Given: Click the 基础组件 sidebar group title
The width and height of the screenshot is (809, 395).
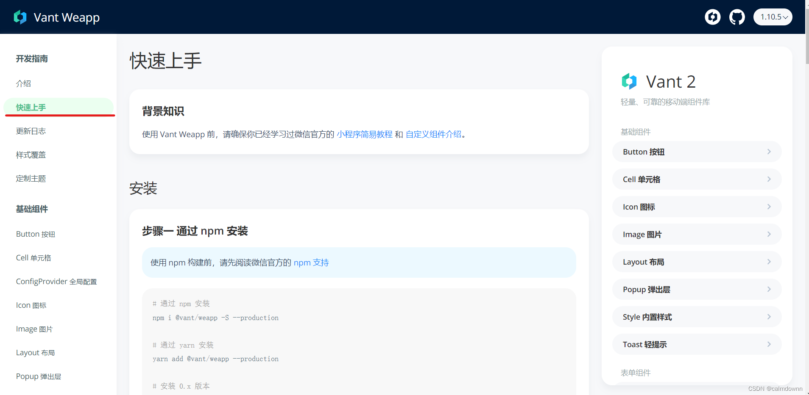Looking at the screenshot, I should pos(32,209).
